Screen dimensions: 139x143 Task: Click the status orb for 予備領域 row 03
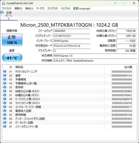5,79
